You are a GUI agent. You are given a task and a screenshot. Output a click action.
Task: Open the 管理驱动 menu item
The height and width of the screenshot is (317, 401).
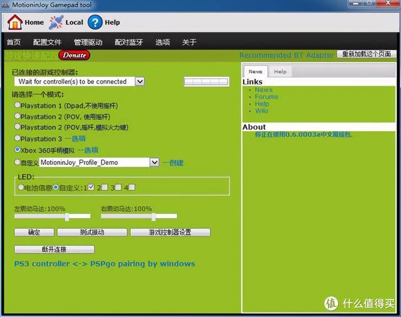tap(88, 42)
